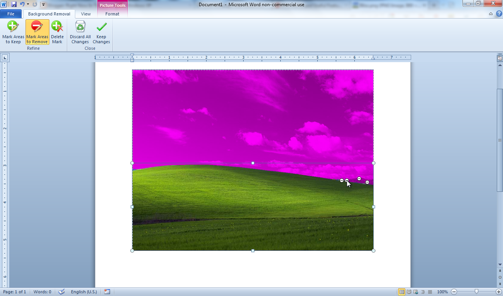
Task: Click right-middle handle of picture
Action: tap(373, 207)
